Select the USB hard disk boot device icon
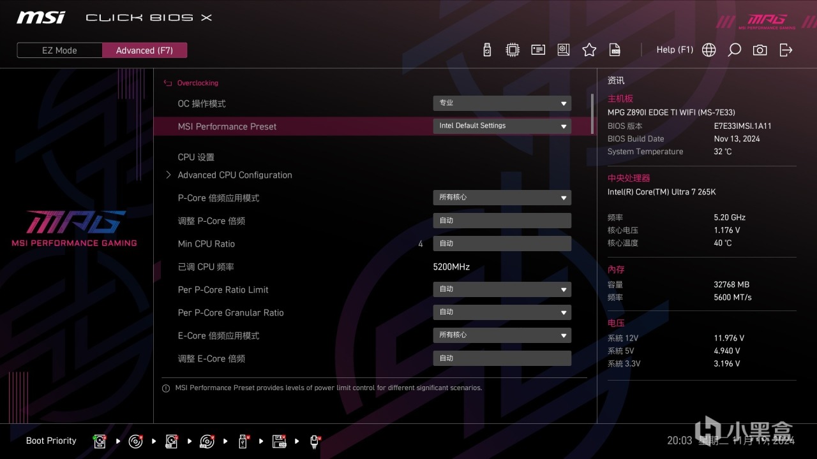Image resolution: width=817 pixels, height=459 pixels. [x=172, y=441]
